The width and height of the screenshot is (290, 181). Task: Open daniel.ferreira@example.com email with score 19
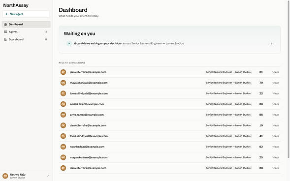click(88, 125)
